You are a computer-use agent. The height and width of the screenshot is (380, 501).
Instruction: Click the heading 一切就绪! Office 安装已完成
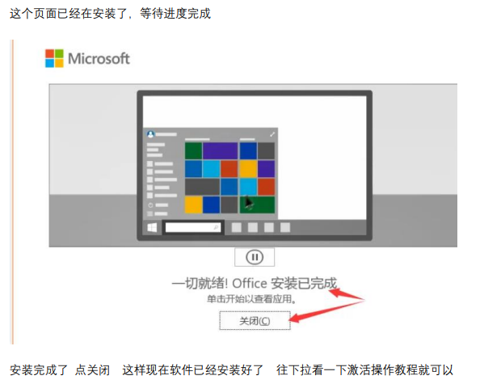tap(255, 284)
